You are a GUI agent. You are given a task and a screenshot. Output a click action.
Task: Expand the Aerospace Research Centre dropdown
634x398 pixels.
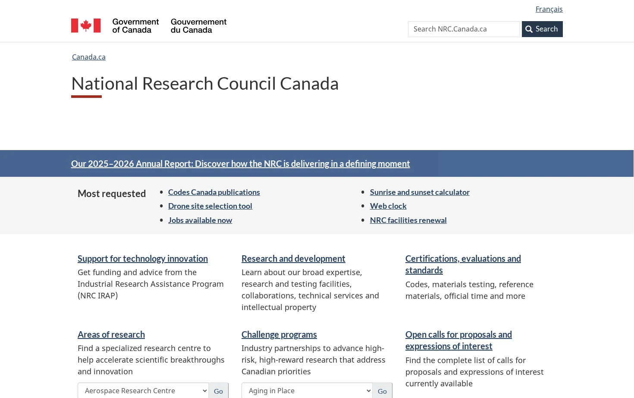(143, 391)
